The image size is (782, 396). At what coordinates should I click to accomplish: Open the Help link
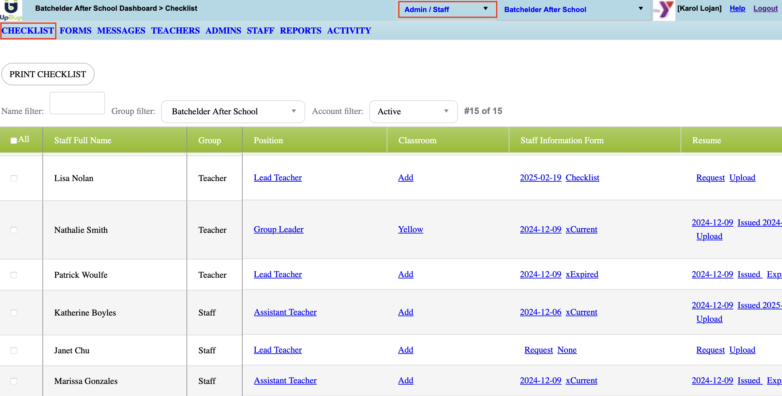click(x=737, y=8)
